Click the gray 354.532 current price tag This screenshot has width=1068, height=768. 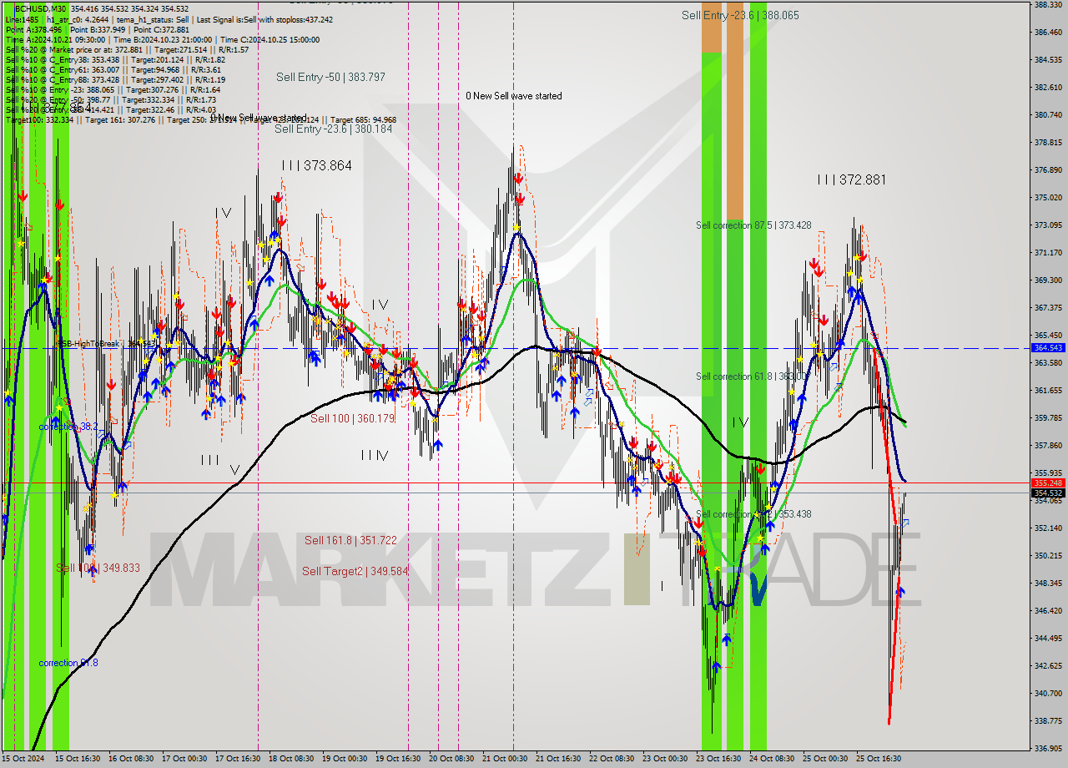[1048, 493]
